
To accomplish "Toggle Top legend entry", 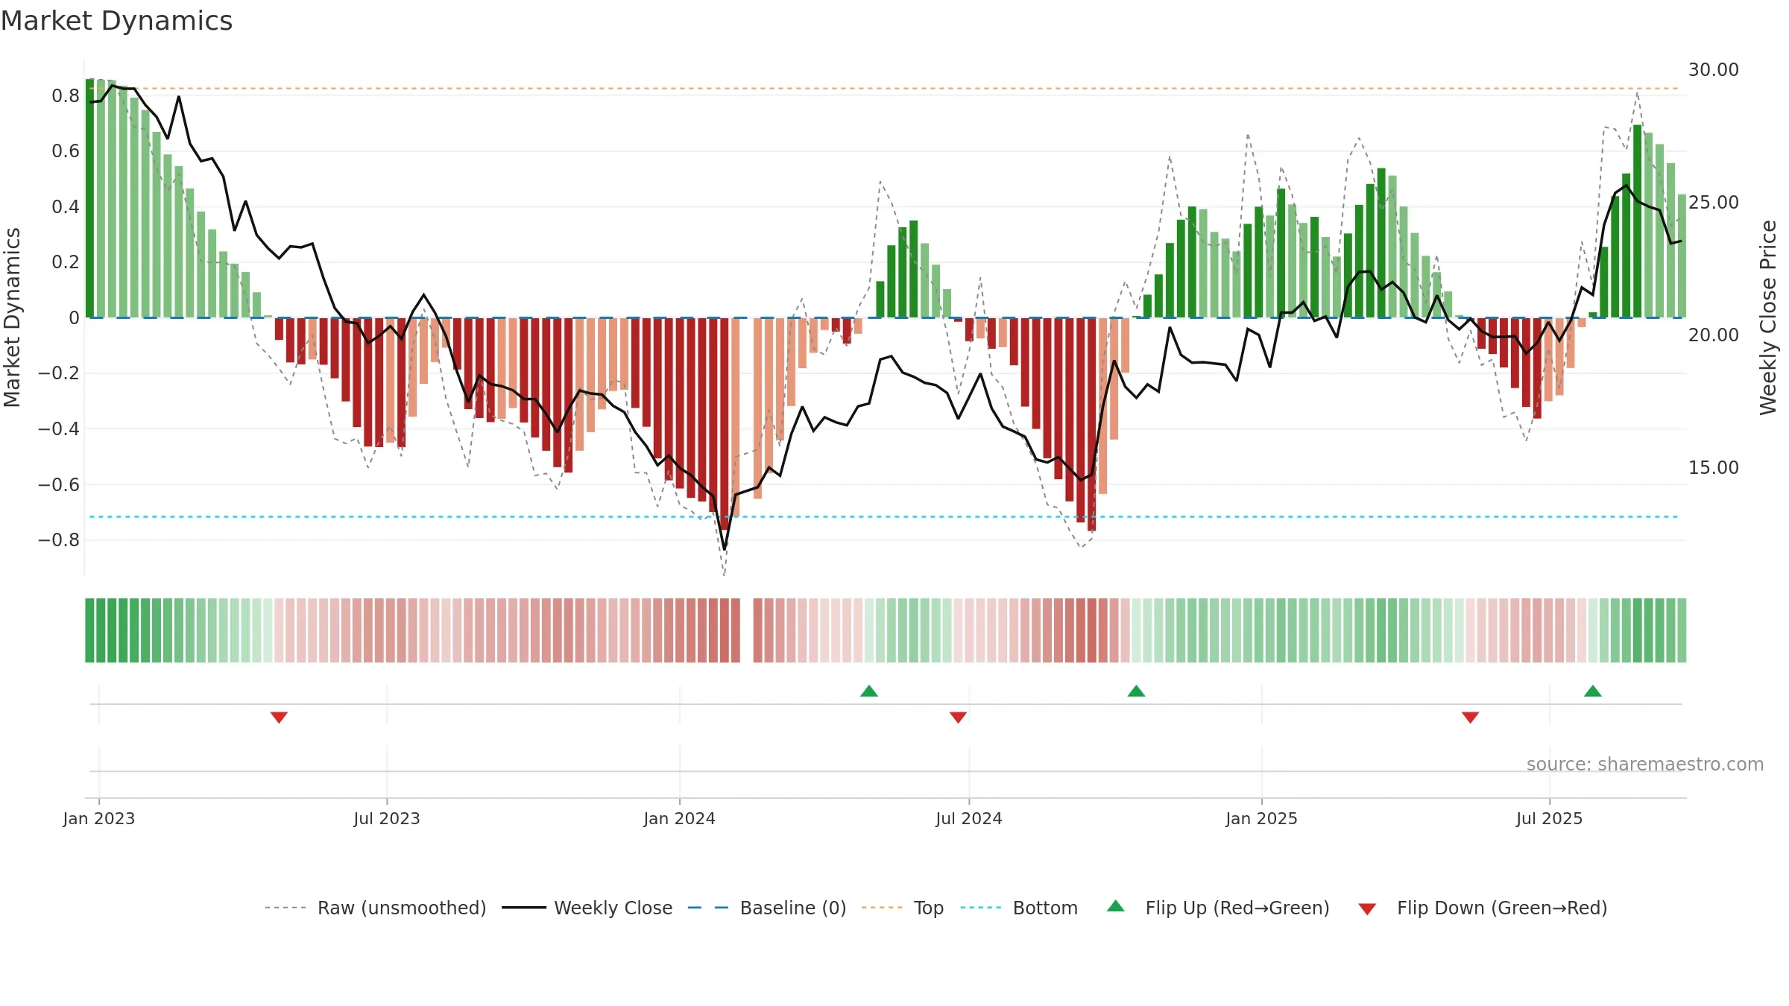I will click(x=902, y=908).
